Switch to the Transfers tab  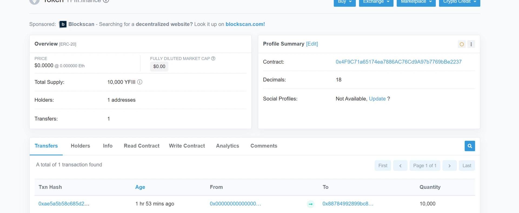[x=46, y=146]
